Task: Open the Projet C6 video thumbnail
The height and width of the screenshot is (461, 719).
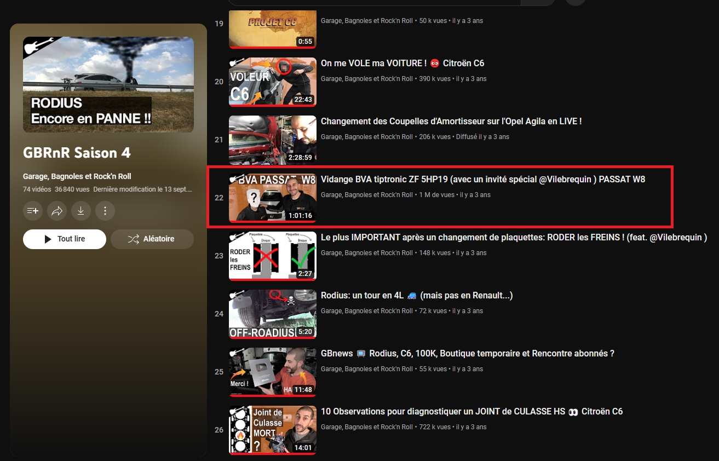Action: (273, 30)
